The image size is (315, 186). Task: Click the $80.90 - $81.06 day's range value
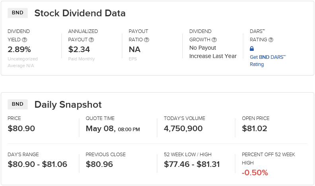tap(37, 164)
